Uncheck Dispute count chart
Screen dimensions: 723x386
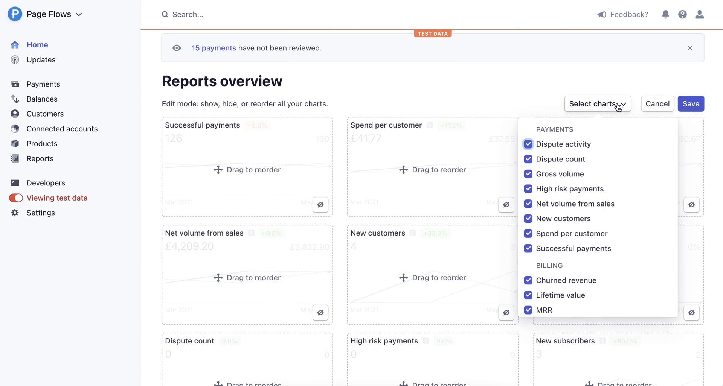[x=528, y=159]
